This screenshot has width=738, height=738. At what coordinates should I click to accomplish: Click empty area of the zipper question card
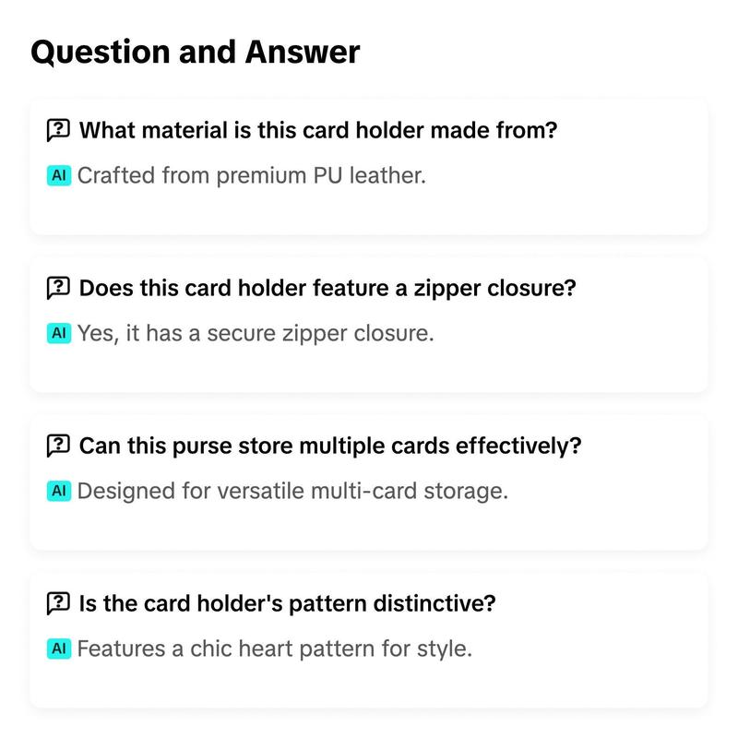[x=612, y=364]
